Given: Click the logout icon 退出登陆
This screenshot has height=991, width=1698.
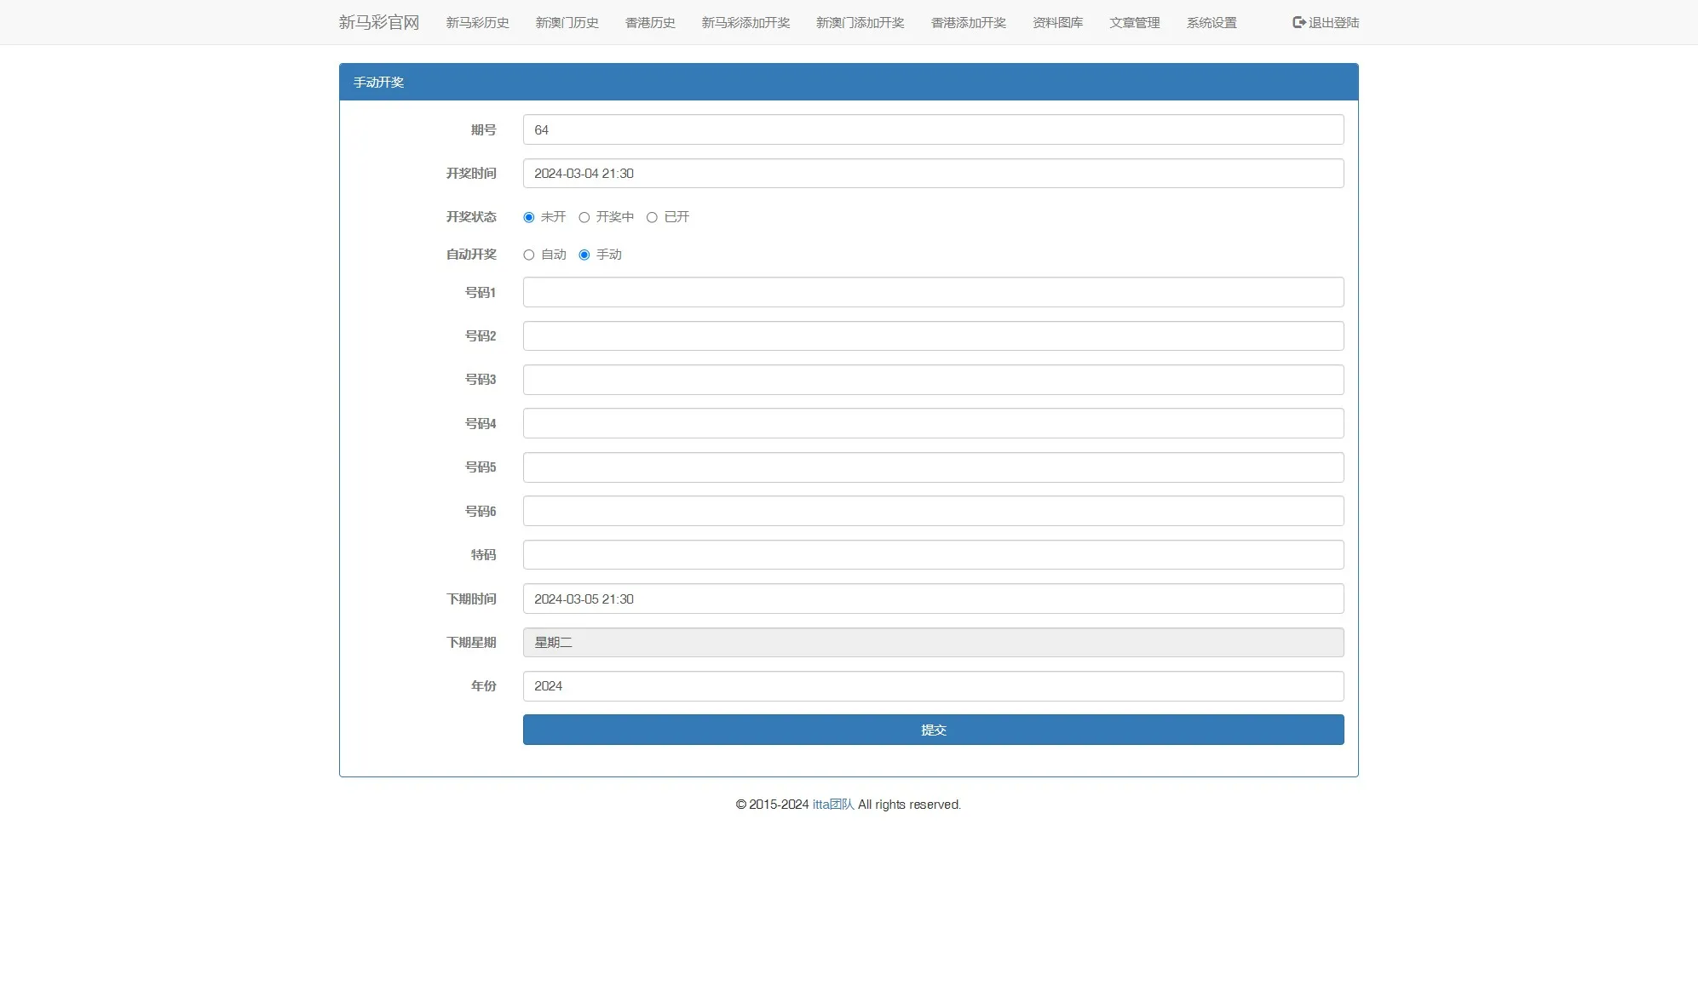Looking at the screenshot, I should click(1298, 22).
